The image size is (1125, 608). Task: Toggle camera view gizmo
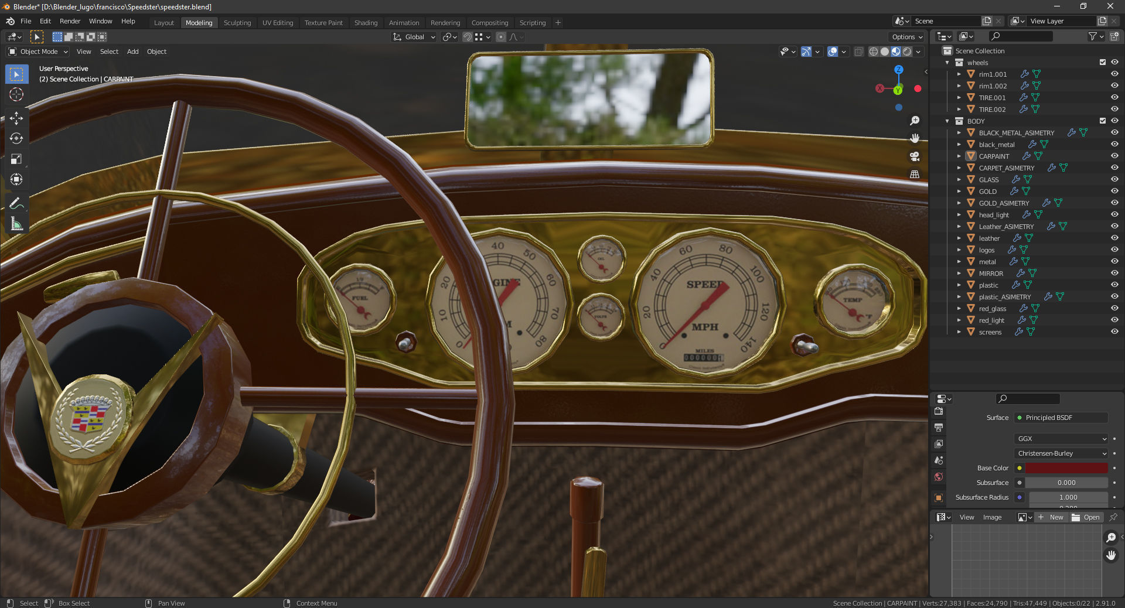point(914,156)
